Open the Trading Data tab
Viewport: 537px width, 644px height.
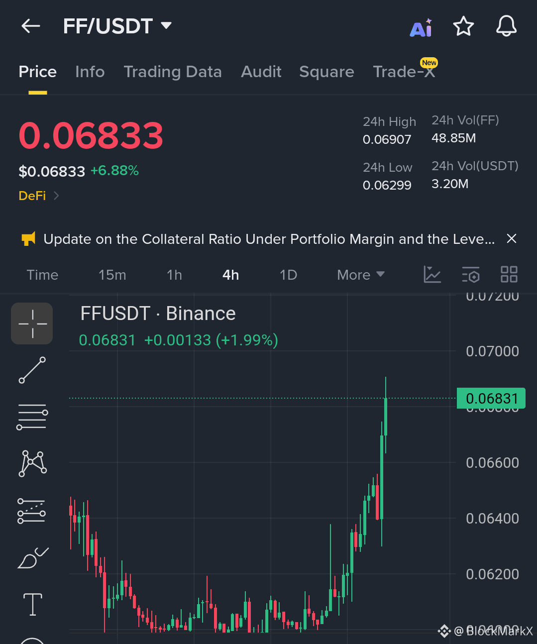pos(173,72)
